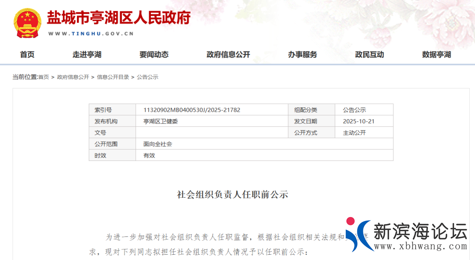475x260 pixels.
Task: Click the 政民互动 navigation item
Action: [369, 55]
